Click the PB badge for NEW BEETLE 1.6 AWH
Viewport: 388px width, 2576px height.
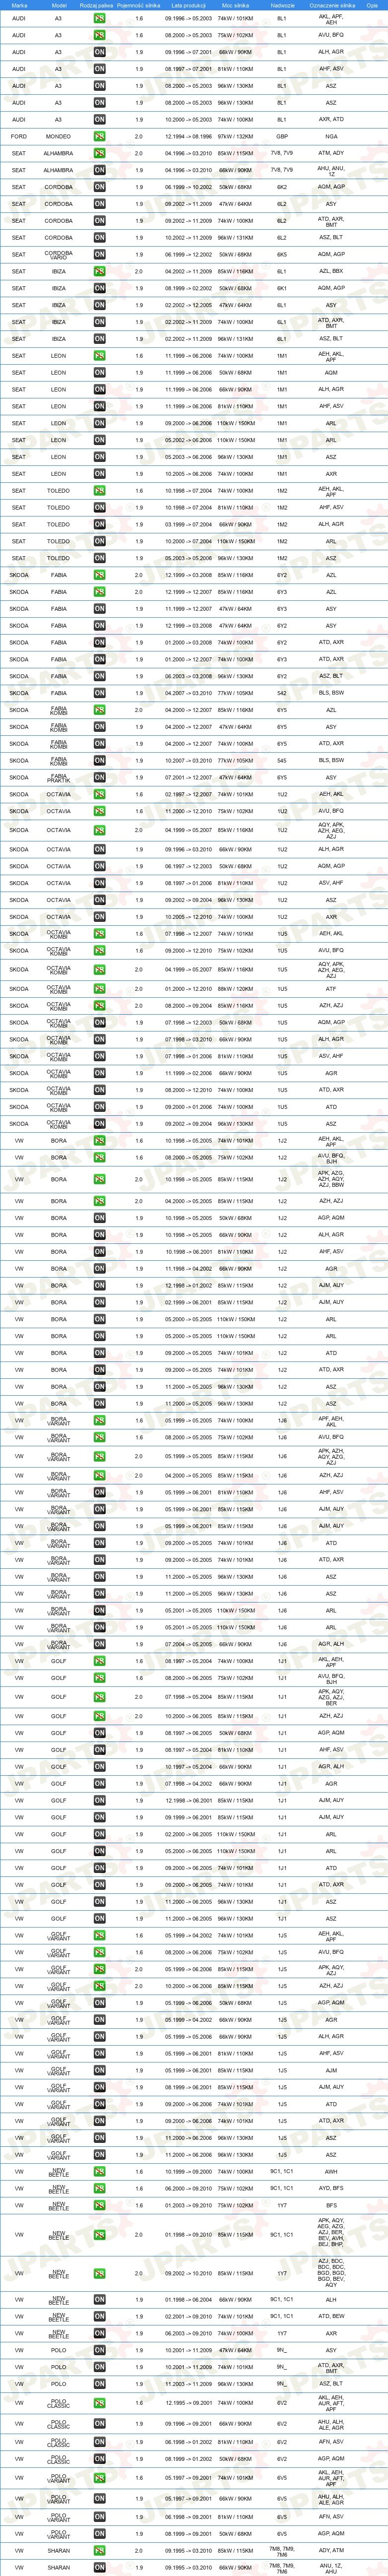coord(99,2172)
